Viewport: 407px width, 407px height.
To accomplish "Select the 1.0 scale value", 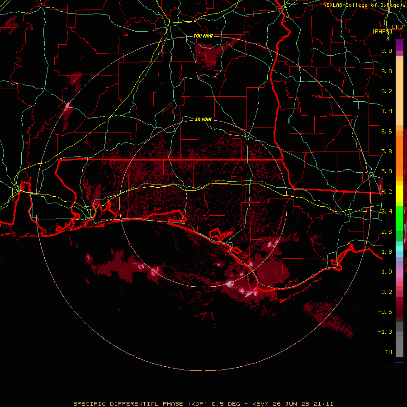I will [387, 272].
